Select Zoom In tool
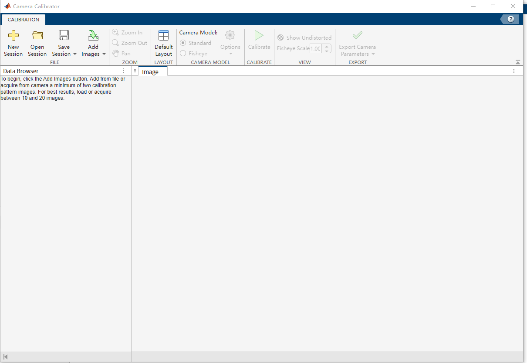The width and height of the screenshot is (527, 363). [127, 32]
